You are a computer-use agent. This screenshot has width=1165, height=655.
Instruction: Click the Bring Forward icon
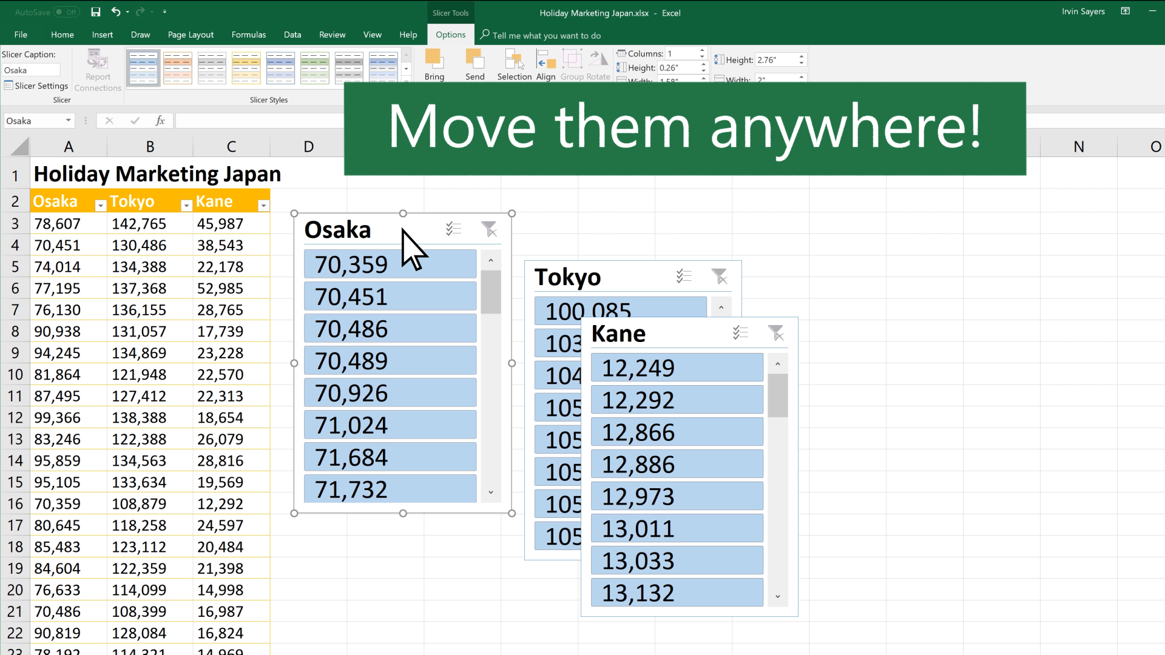(x=434, y=59)
